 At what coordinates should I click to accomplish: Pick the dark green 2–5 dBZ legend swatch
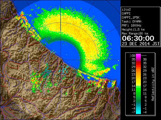coord(138,101)
